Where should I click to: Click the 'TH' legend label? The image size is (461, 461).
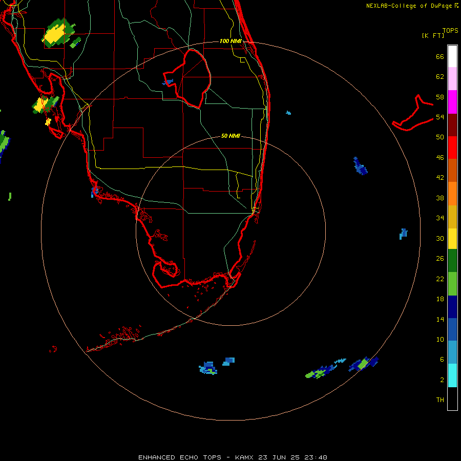point(440,400)
